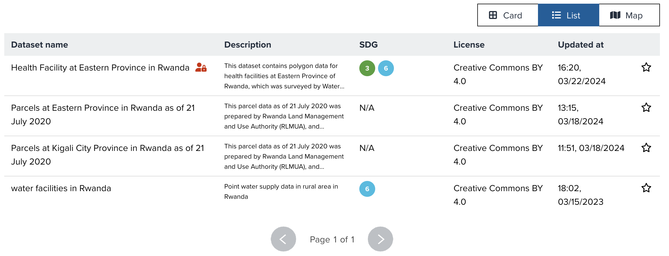Favorite the Health Facility dataset
This screenshot has width=669, height=256.
646,67
